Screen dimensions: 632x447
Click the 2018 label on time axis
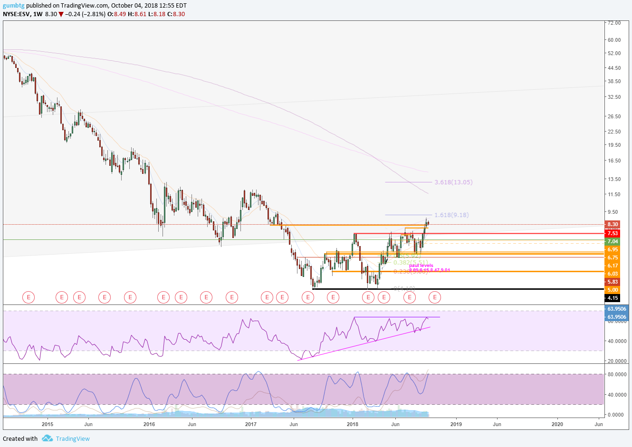click(353, 424)
